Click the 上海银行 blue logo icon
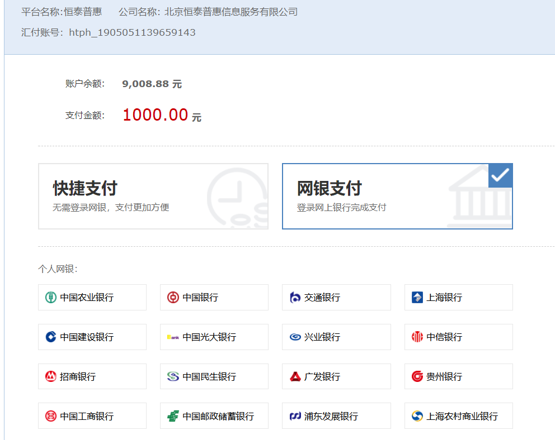The image size is (555, 440). 417,298
